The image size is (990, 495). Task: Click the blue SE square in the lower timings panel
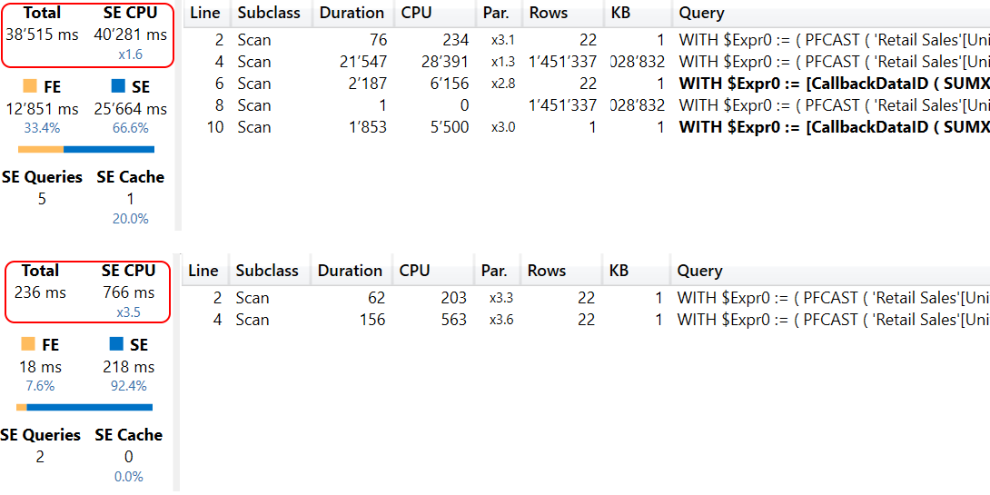pos(116,344)
